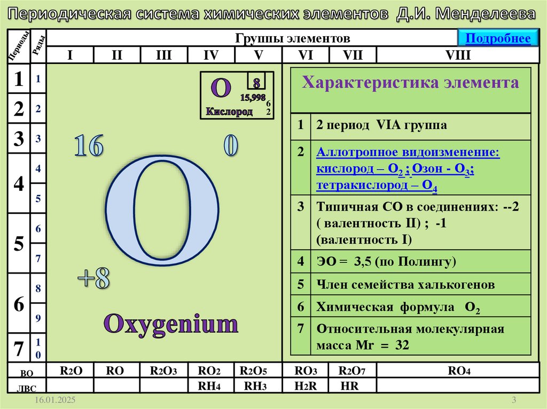This screenshot has height=409, width=547.
Task: Select group VI column header
Action: point(305,55)
